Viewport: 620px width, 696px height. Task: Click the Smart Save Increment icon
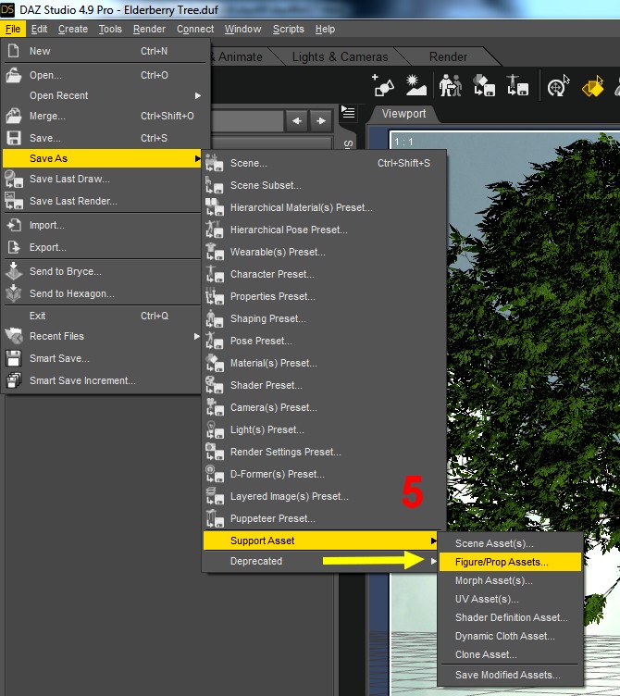point(13,380)
